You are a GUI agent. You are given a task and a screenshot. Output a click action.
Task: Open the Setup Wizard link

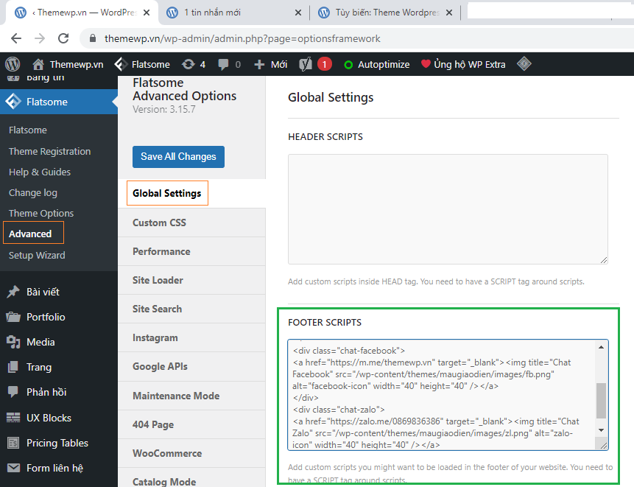click(x=37, y=255)
